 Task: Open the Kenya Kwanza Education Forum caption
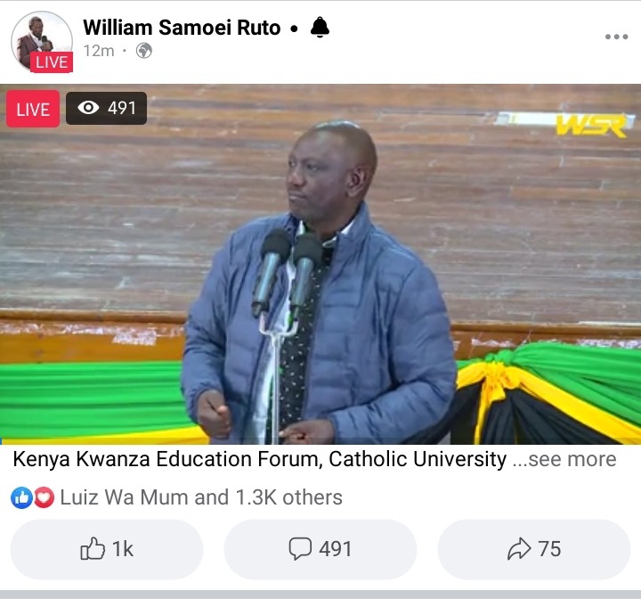(x=260, y=459)
